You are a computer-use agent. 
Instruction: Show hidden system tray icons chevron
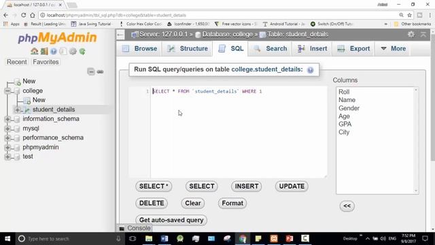click(x=367, y=239)
